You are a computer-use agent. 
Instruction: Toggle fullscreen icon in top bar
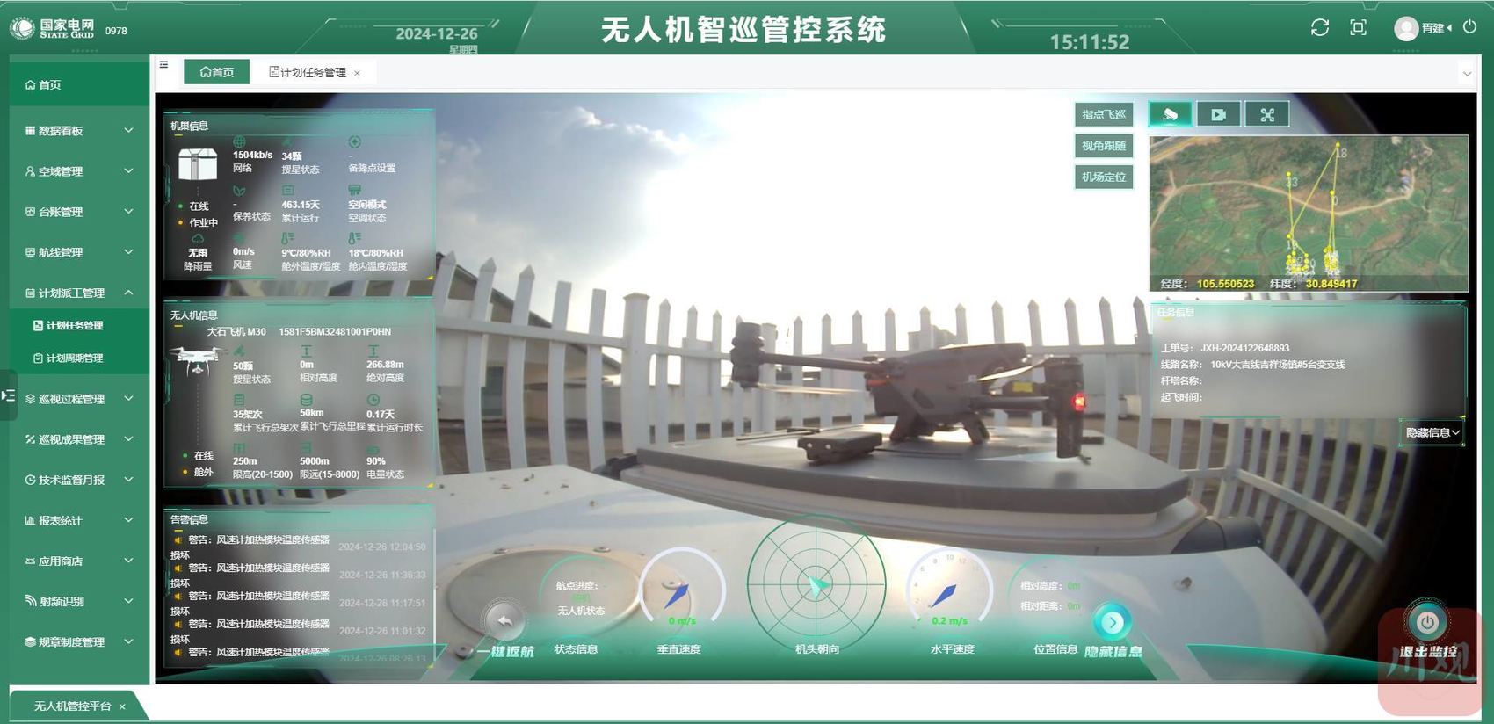pyautogui.click(x=1358, y=27)
